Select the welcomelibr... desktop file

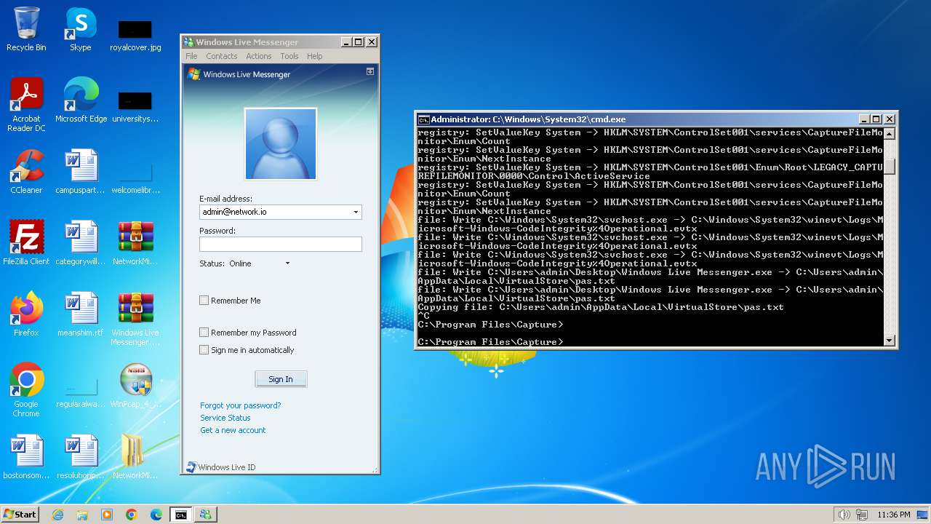135,178
